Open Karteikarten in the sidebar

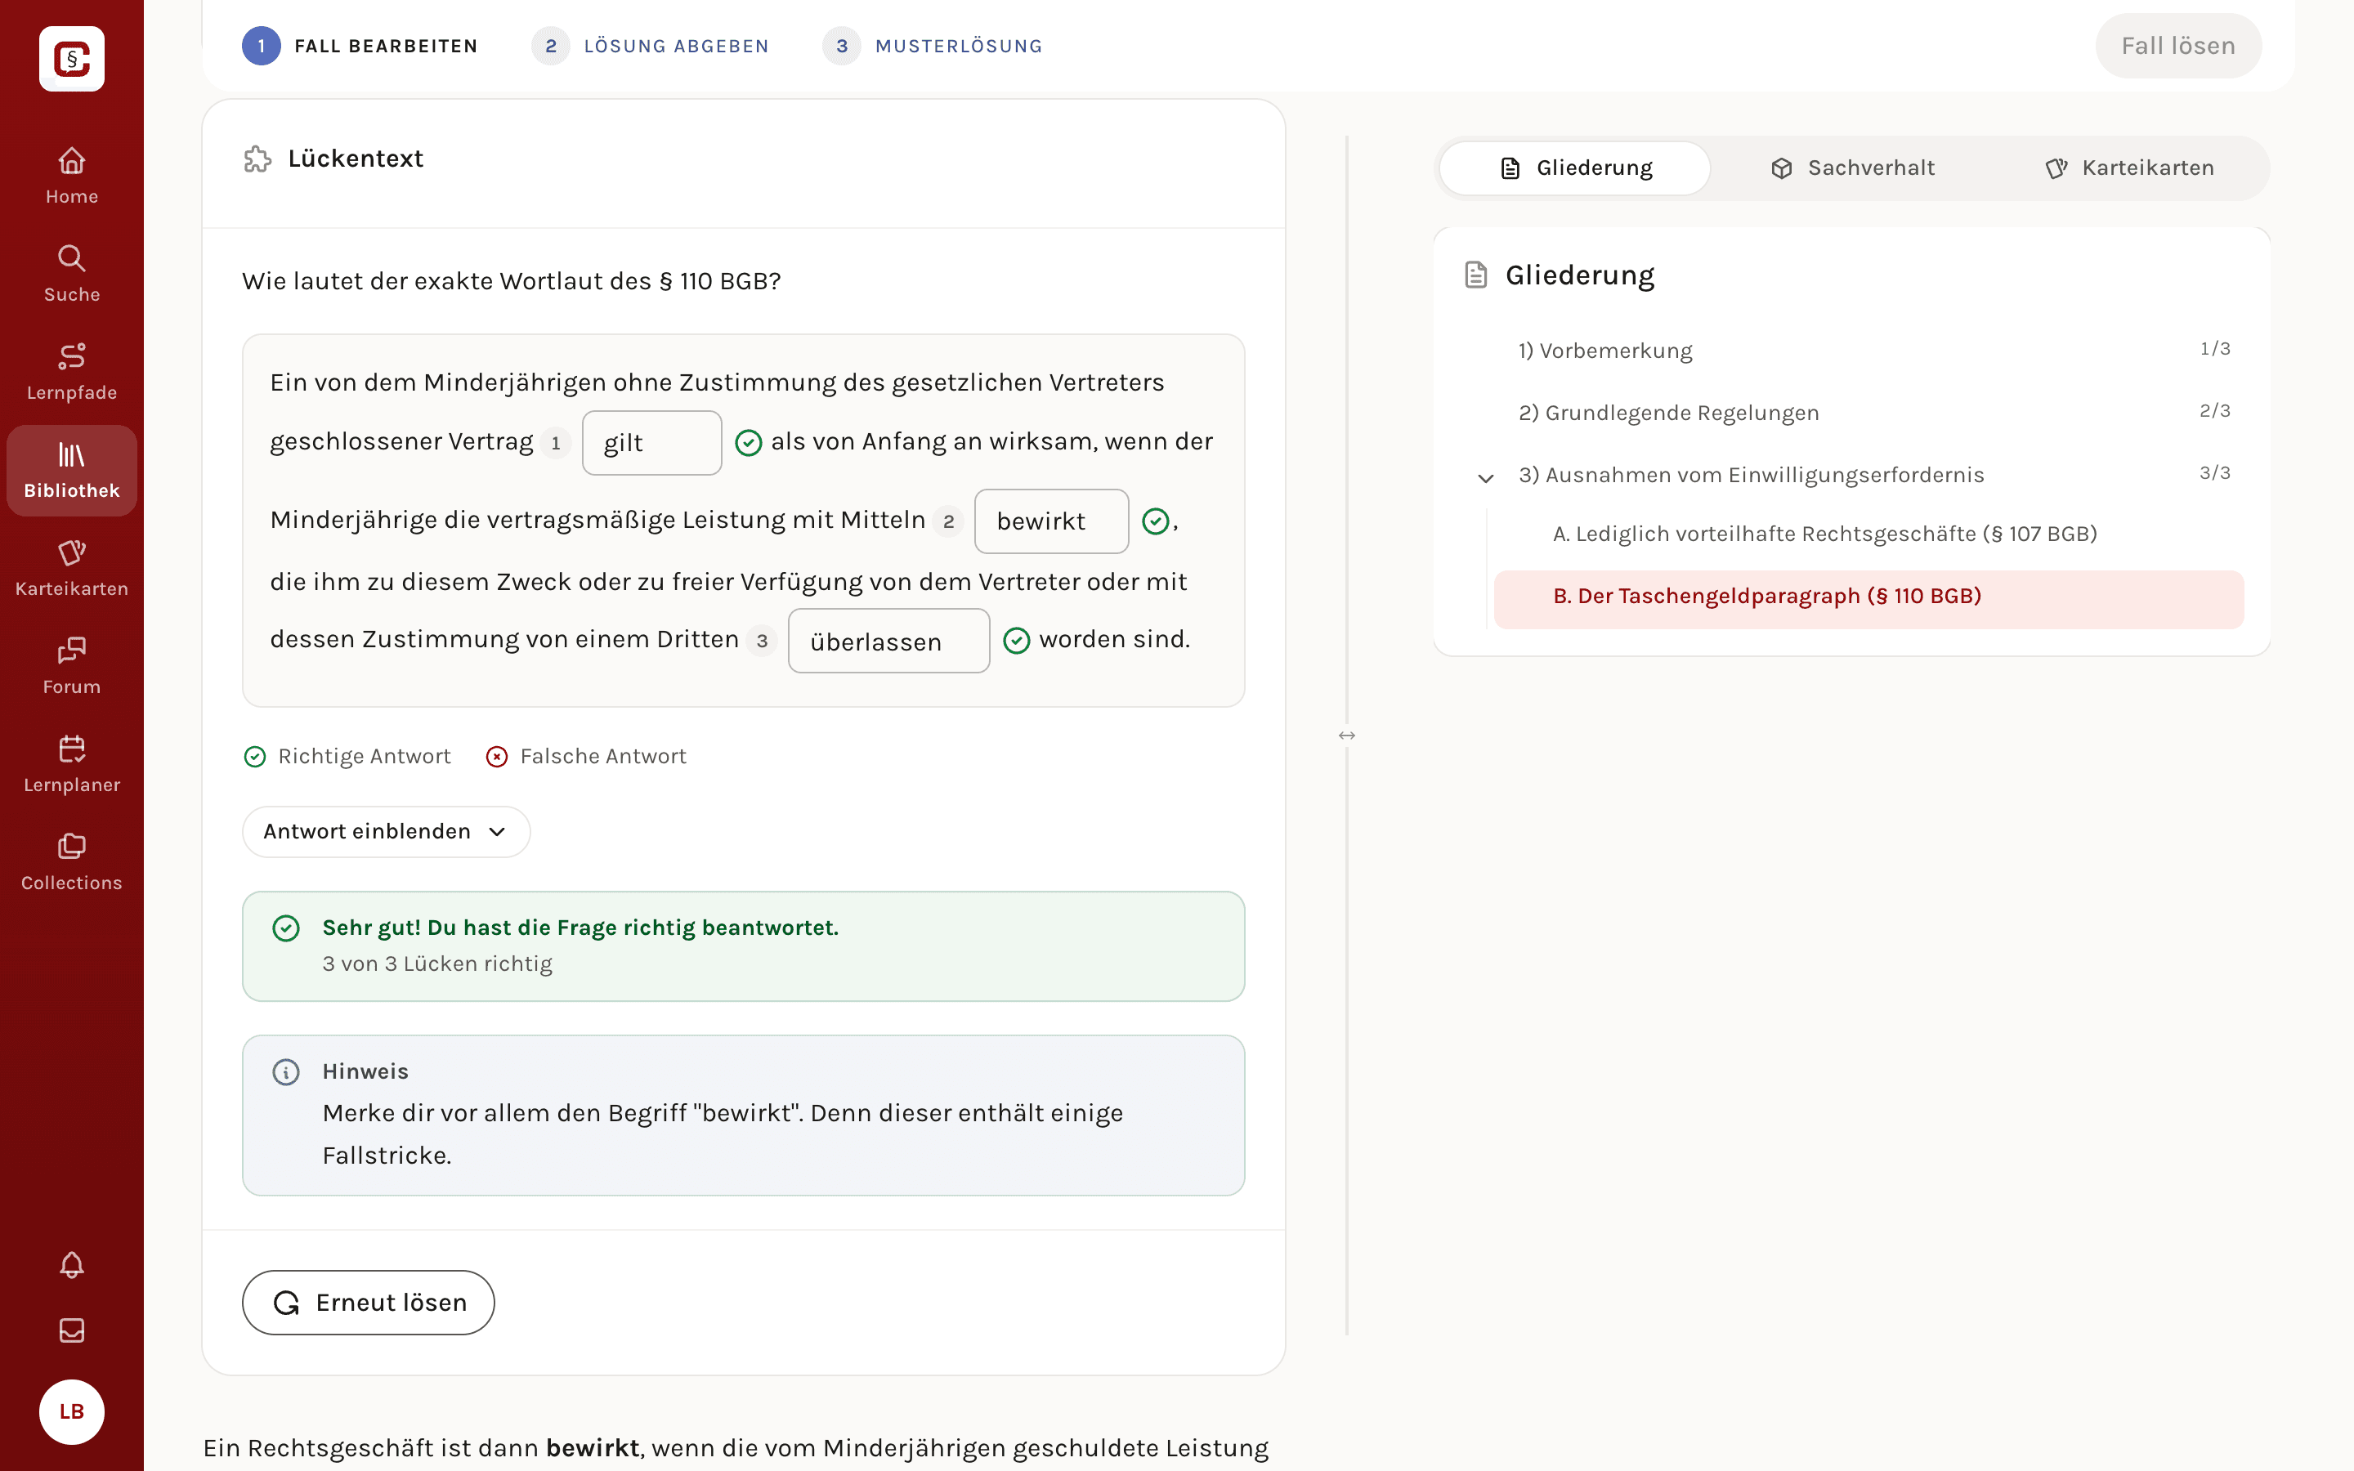pyautogui.click(x=72, y=569)
